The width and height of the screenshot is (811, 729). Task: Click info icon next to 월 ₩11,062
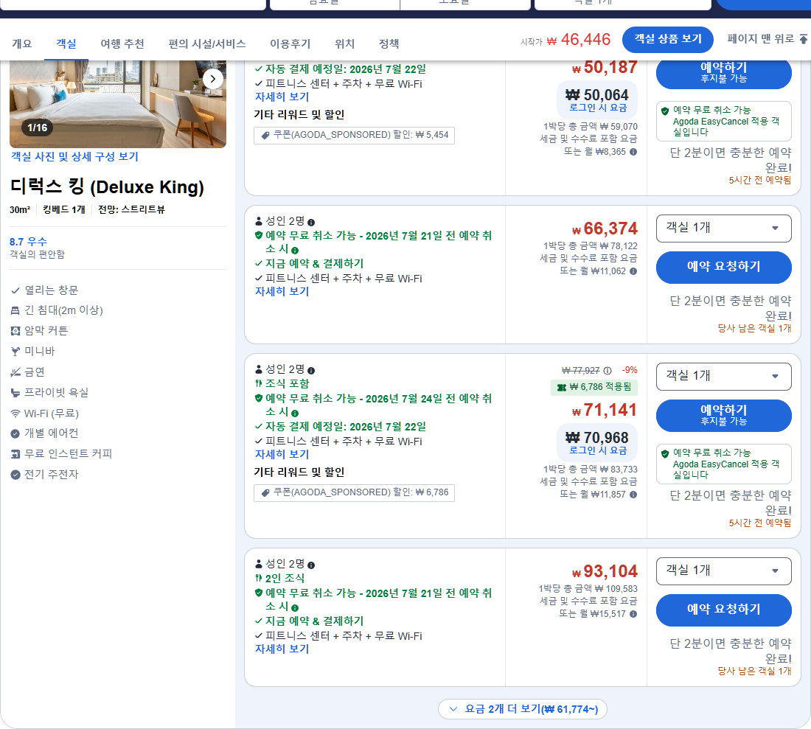click(633, 271)
